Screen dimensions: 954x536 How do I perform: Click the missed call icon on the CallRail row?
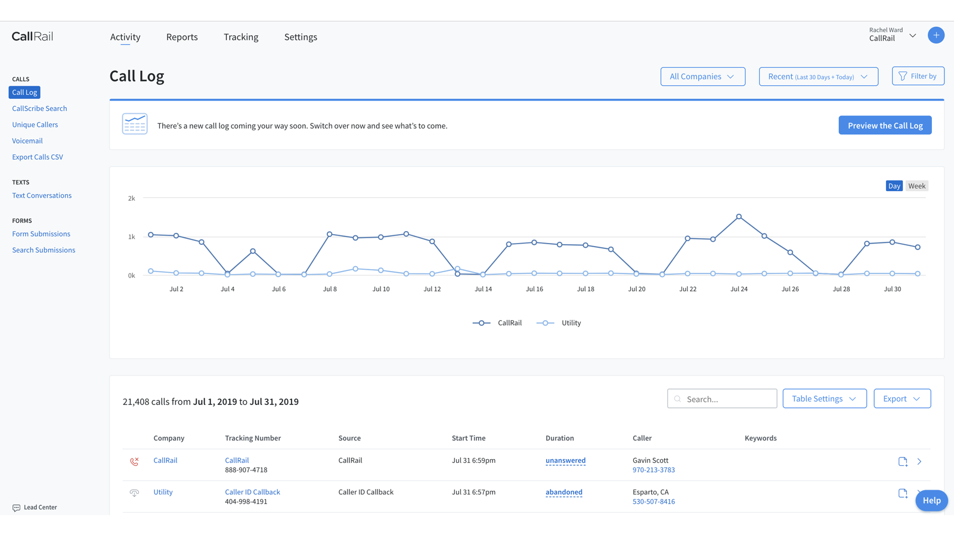(134, 461)
